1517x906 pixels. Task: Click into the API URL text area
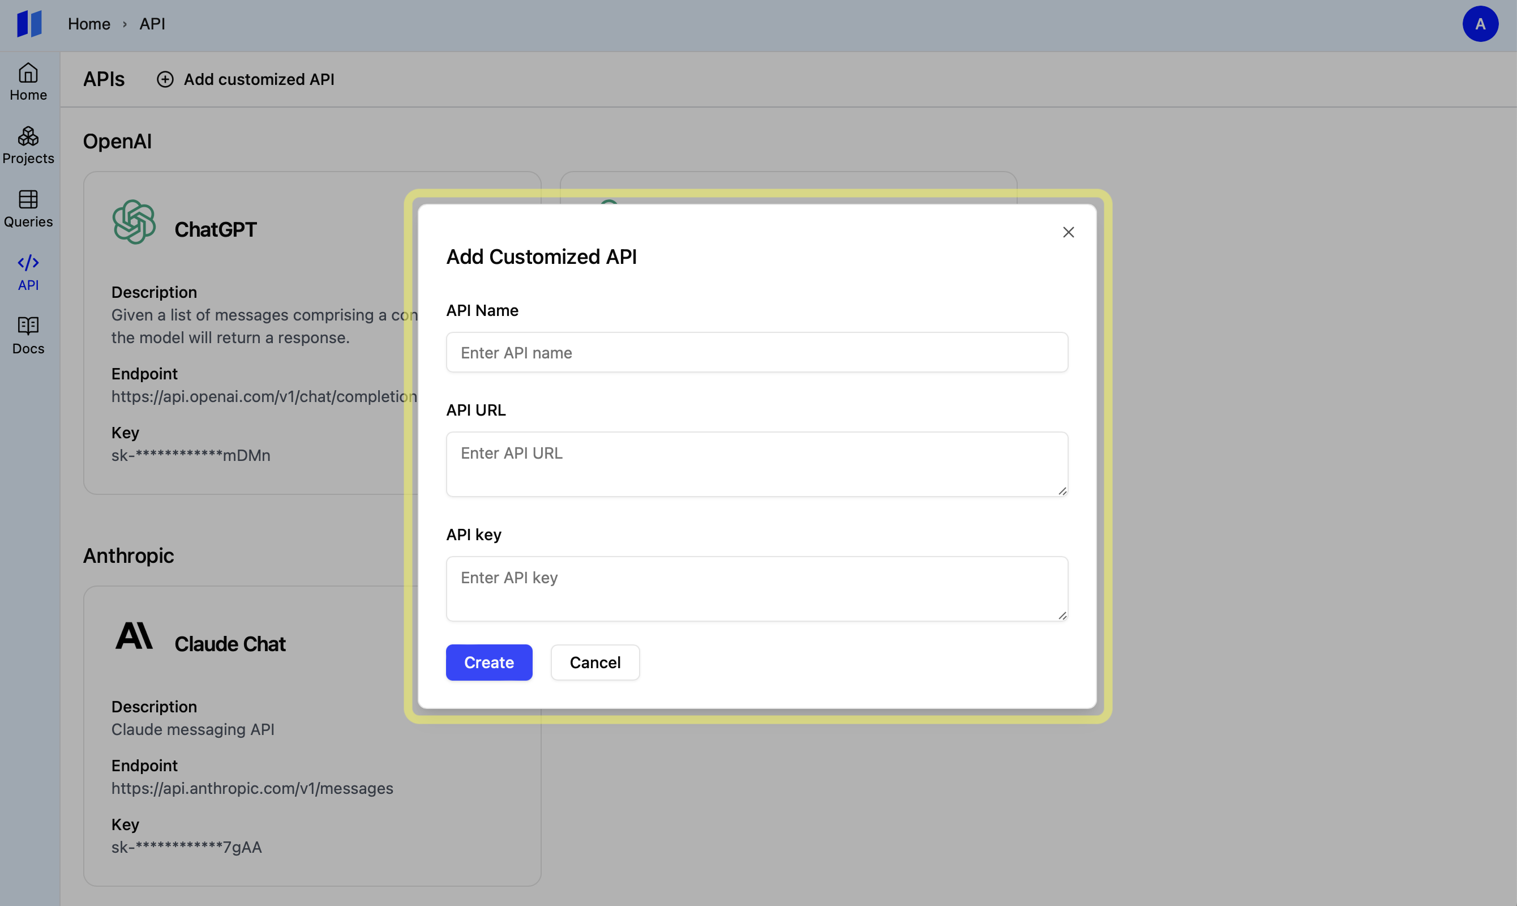[757, 464]
